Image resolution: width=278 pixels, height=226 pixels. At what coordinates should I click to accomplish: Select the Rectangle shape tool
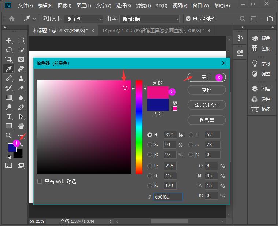(8, 126)
